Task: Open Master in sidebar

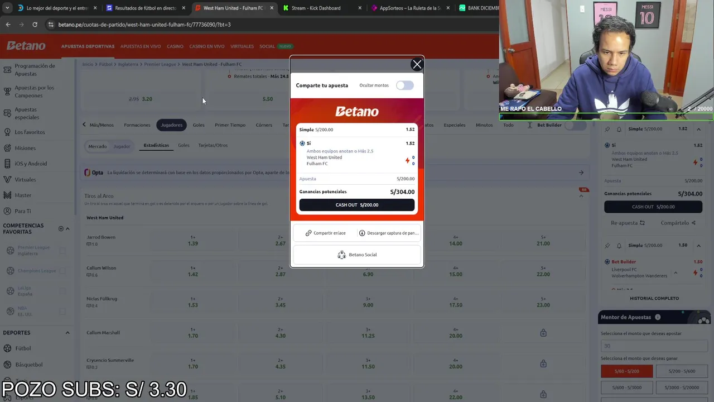Action: 23,195
